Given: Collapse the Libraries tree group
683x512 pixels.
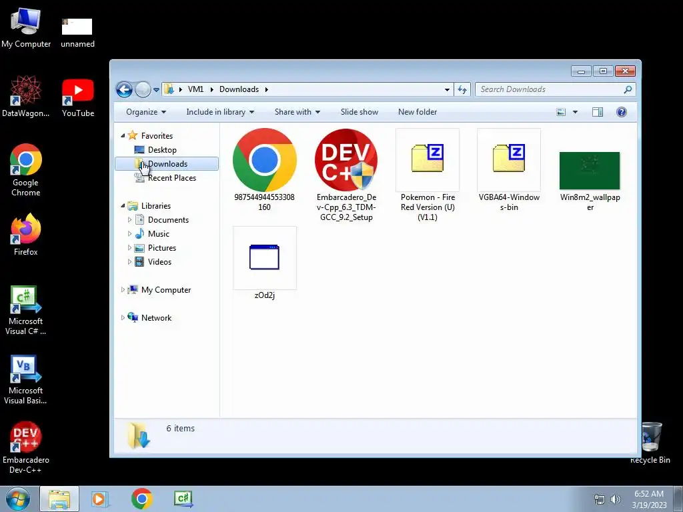Looking at the screenshot, I should pyautogui.click(x=123, y=205).
